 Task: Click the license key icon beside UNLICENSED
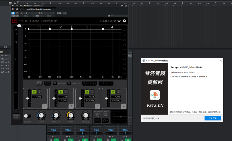(x=119, y=21)
